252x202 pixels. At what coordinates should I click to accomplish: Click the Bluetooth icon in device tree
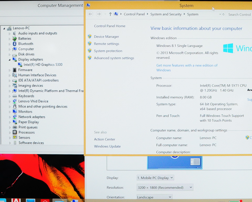point(14,44)
